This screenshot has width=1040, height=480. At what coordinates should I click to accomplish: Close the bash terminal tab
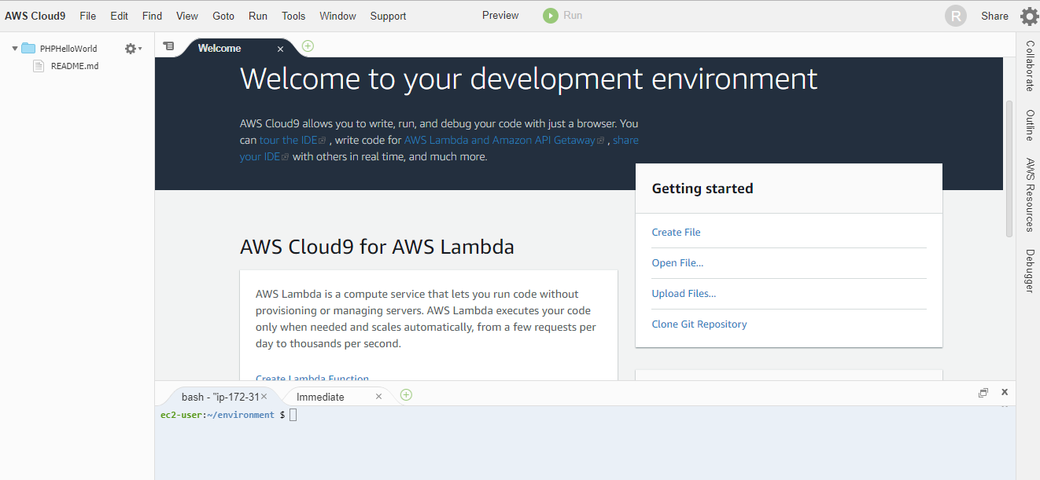pyautogui.click(x=264, y=397)
